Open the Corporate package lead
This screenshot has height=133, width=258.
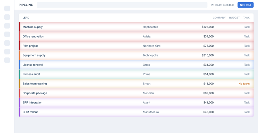(x=35, y=93)
